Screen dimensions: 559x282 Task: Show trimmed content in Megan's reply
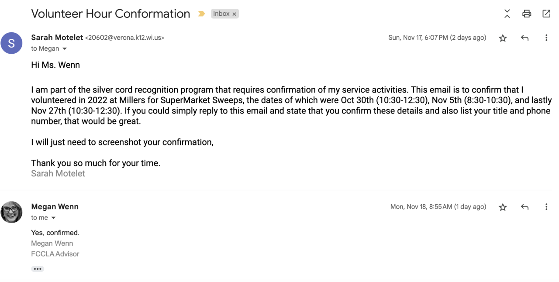point(38,269)
